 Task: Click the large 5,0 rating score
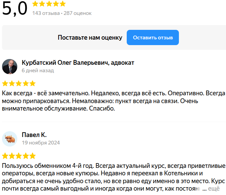click(15, 9)
